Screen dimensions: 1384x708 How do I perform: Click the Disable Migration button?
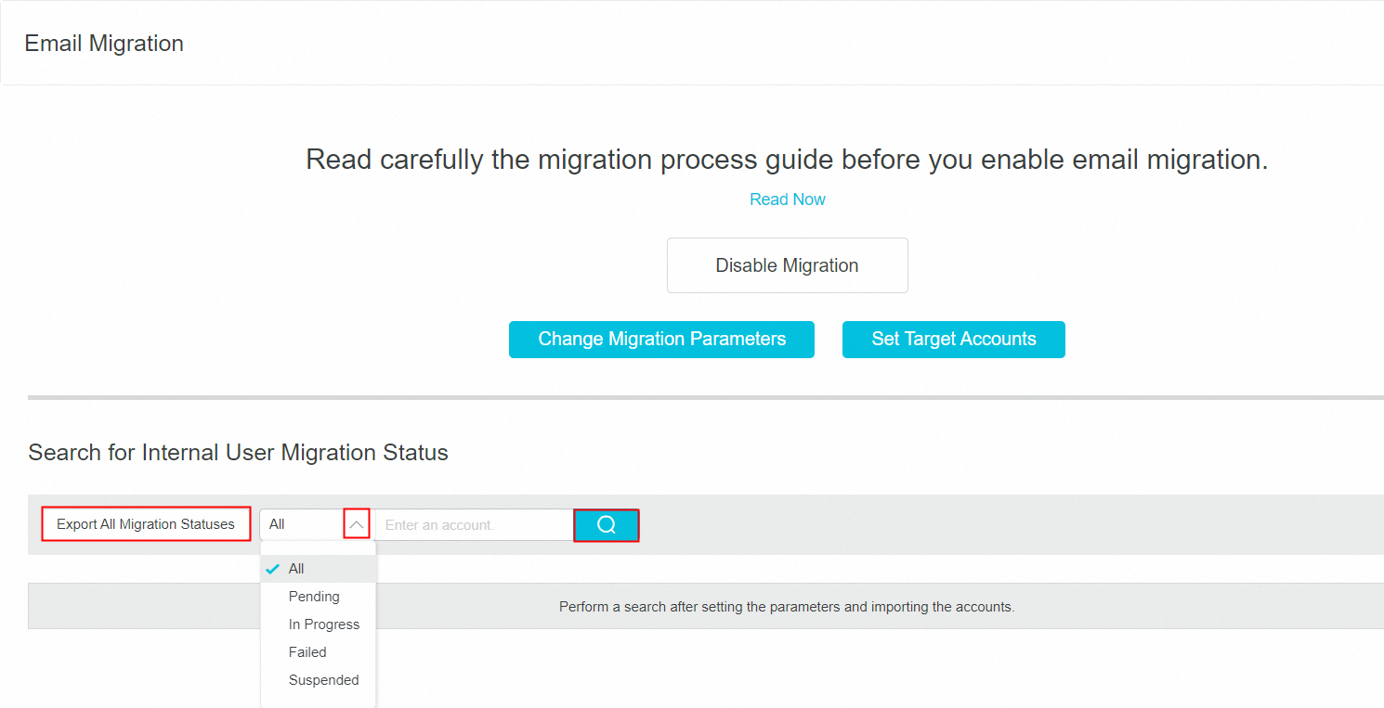tap(787, 265)
